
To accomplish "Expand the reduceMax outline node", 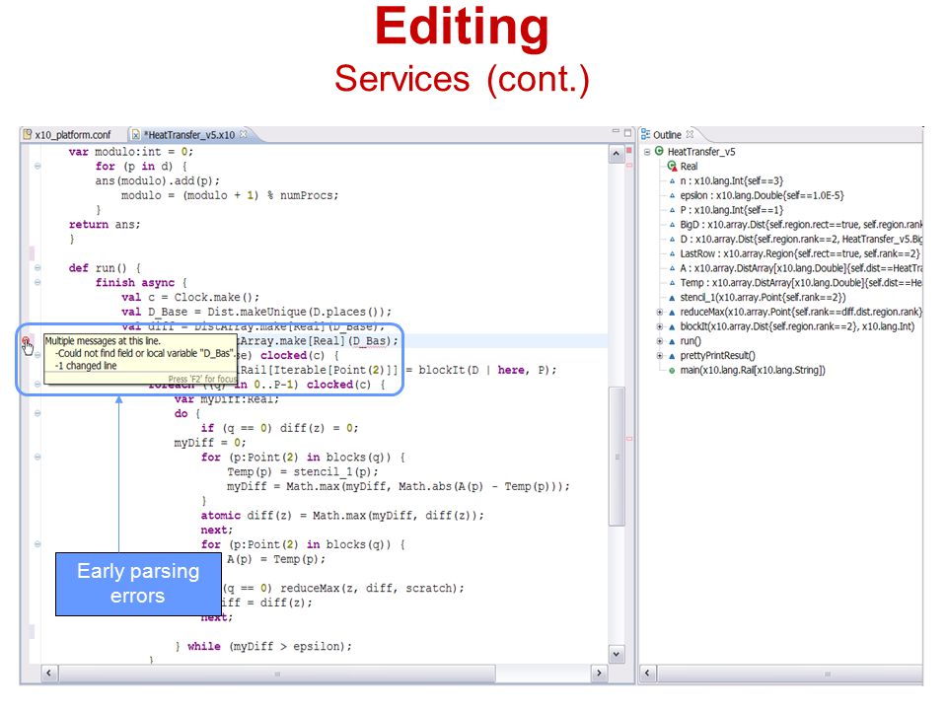I will pos(660,313).
